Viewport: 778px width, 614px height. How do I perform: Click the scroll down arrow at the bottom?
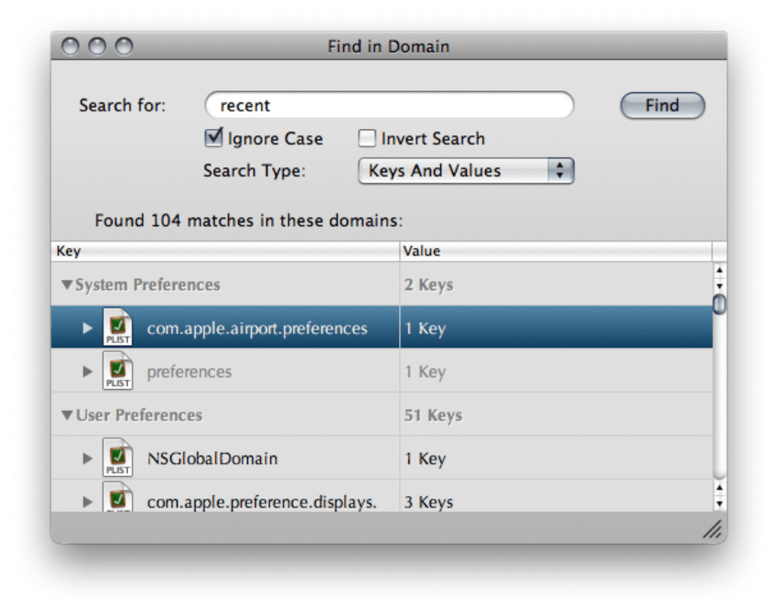tap(719, 503)
